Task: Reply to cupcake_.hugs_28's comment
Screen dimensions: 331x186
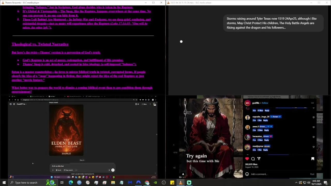Action: tap(265, 120)
